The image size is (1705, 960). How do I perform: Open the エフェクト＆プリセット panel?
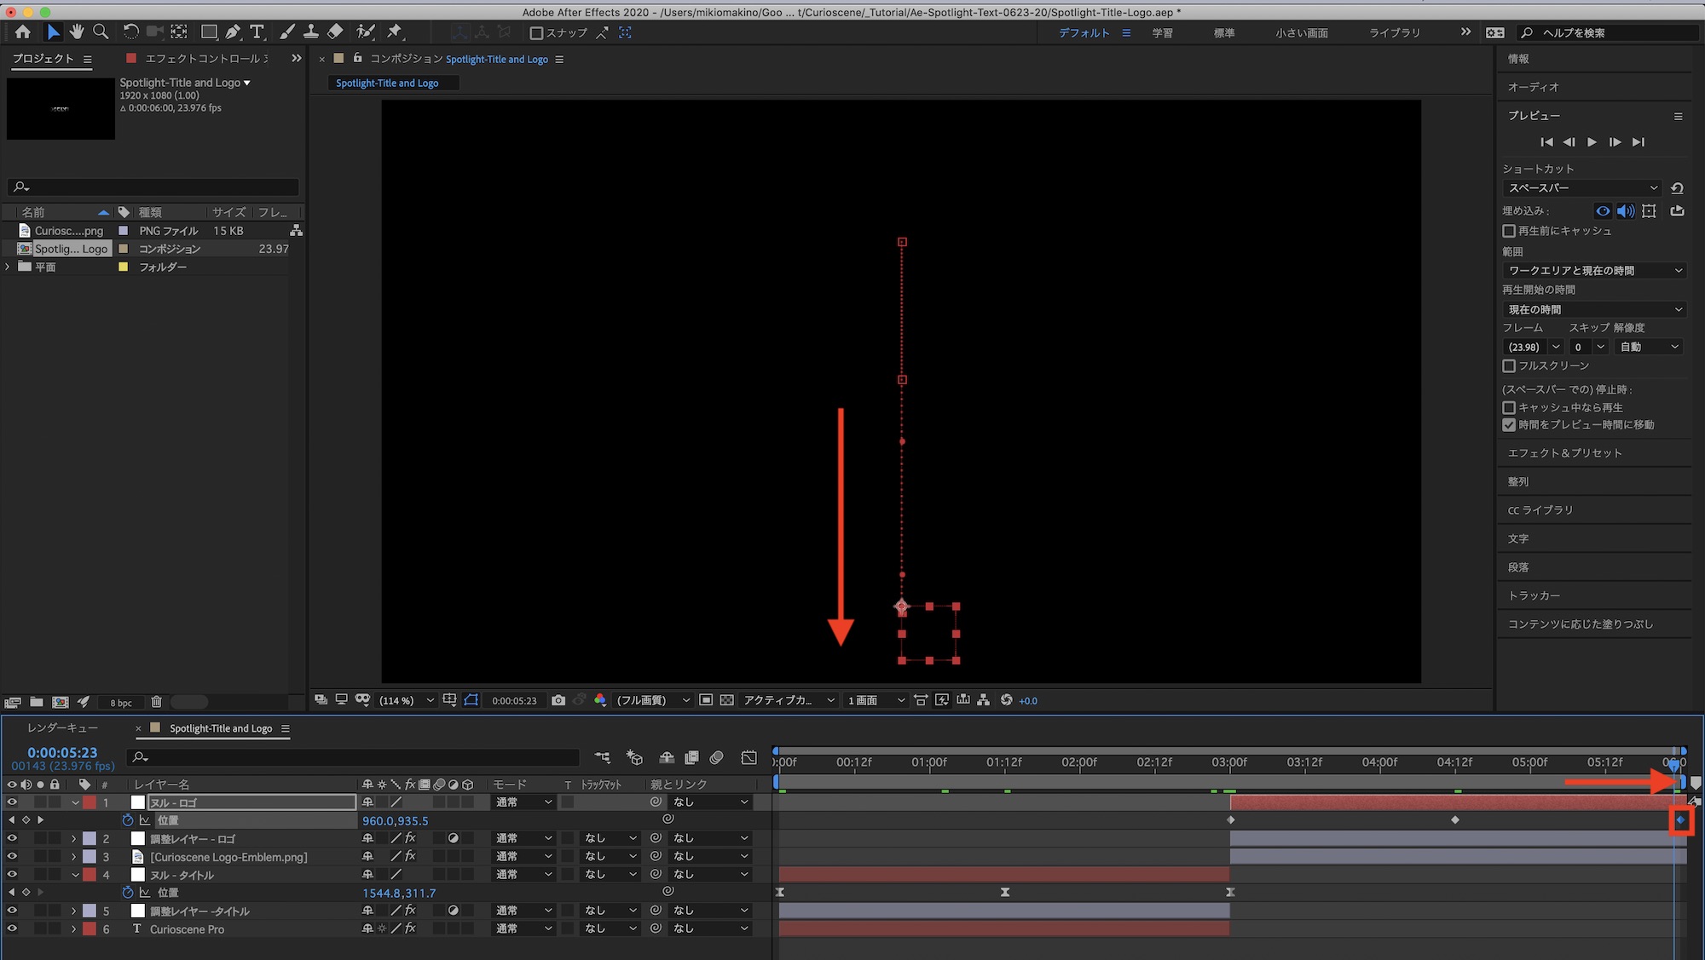pos(1564,453)
